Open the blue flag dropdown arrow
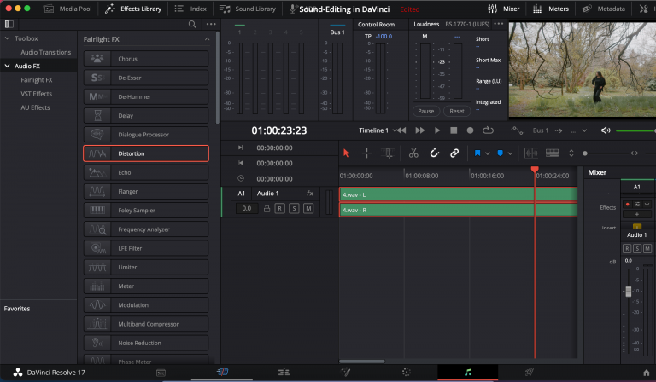The height and width of the screenshot is (382, 656). pyautogui.click(x=488, y=153)
